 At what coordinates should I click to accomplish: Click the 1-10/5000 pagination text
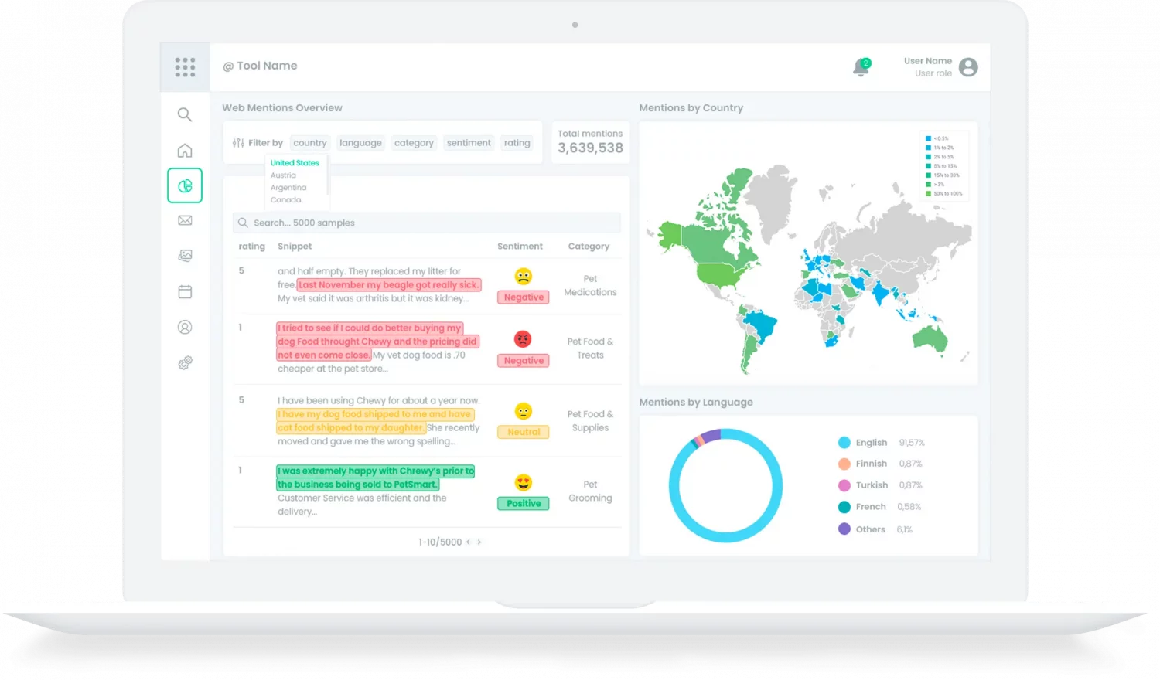(440, 542)
